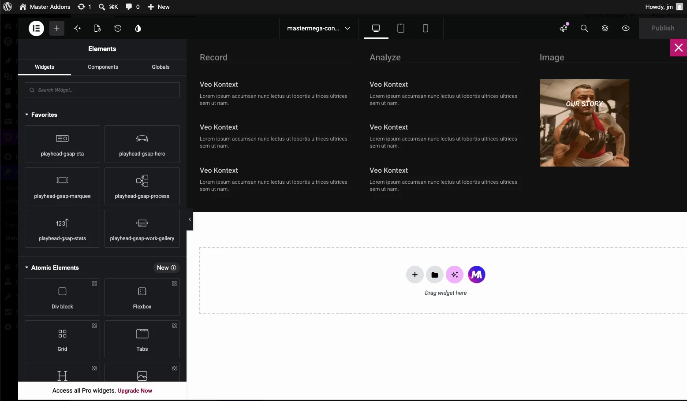
Task: Open Howdy, jm account menu
Action: point(664,7)
